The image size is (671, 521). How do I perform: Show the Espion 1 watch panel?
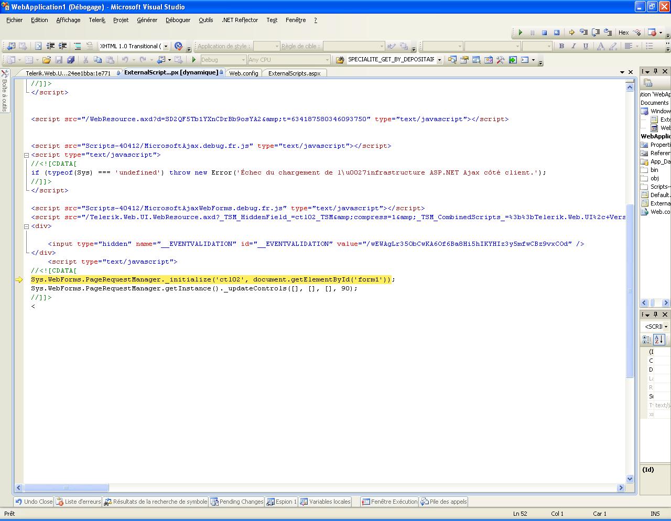[x=282, y=502]
